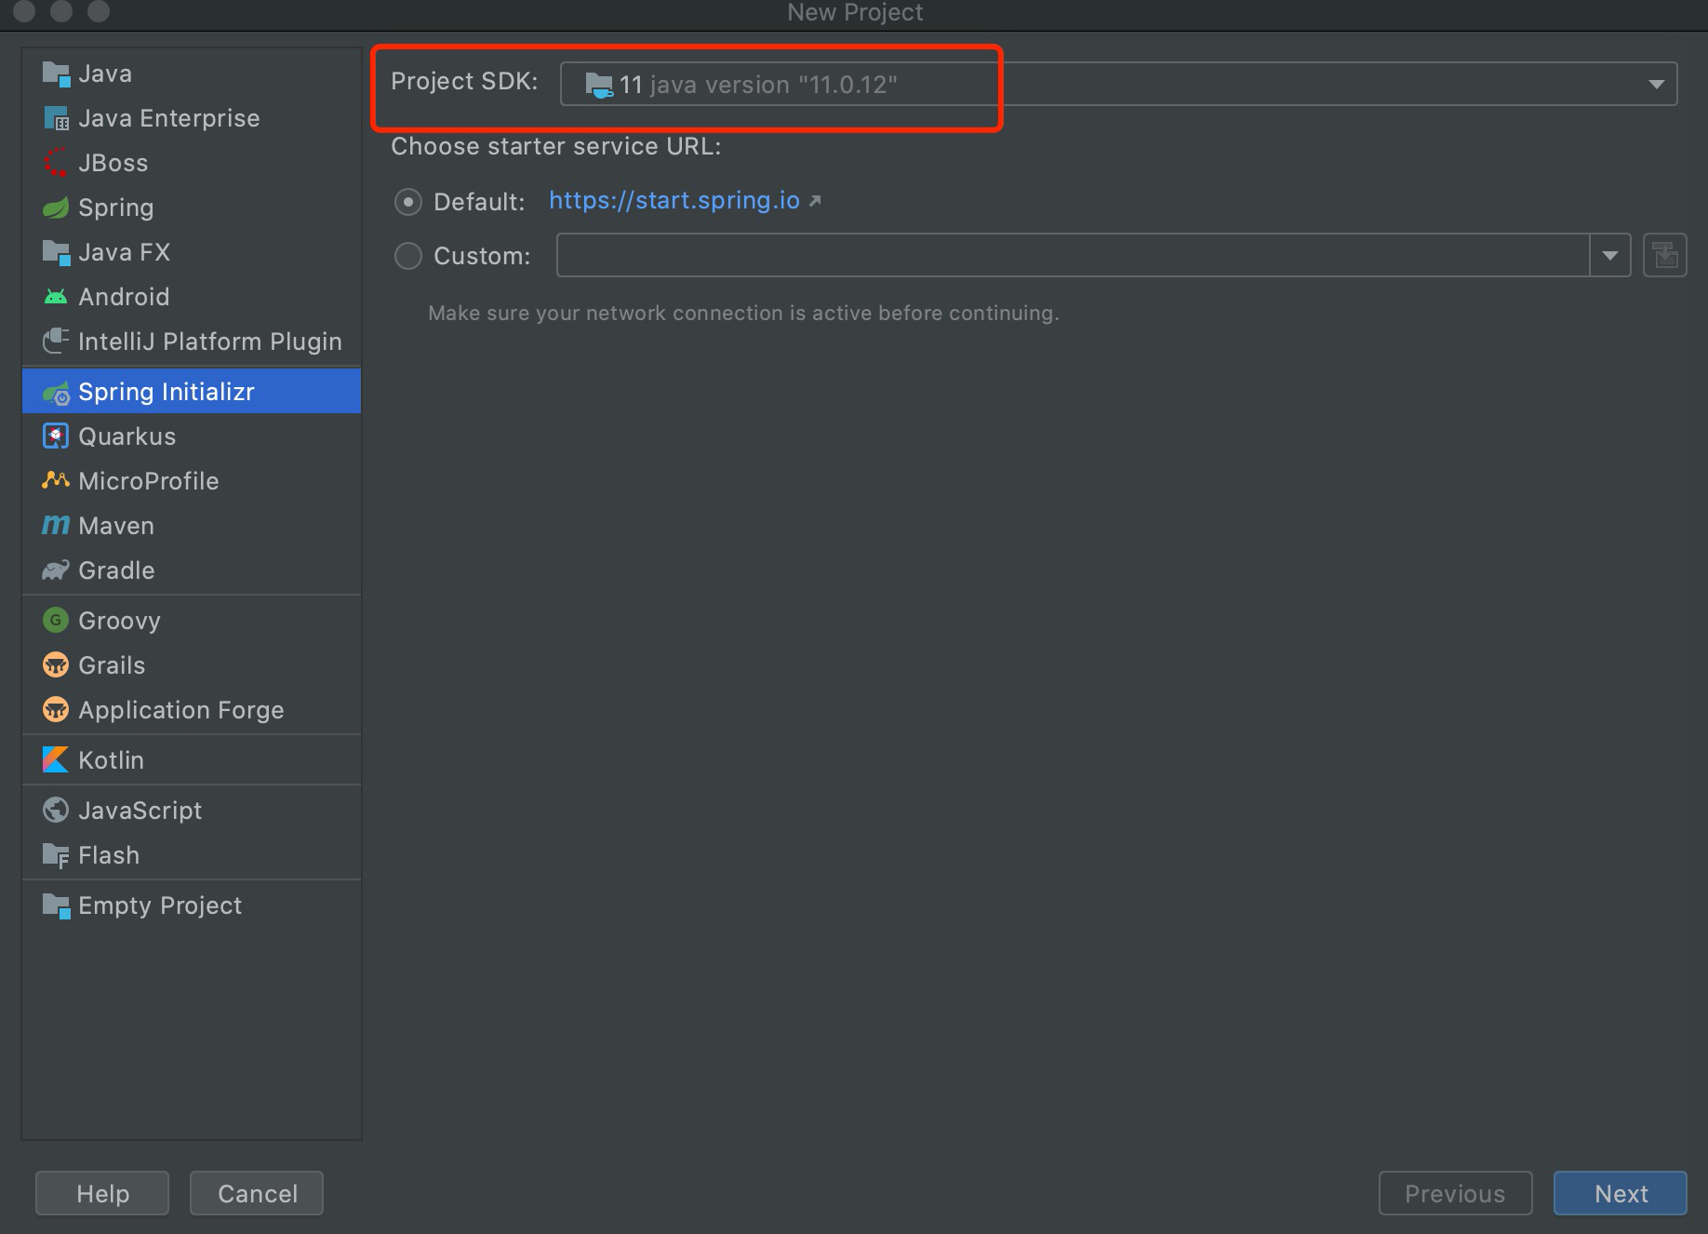
Task: Click the 'New Project' window title
Action: pyautogui.click(x=855, y=12)
